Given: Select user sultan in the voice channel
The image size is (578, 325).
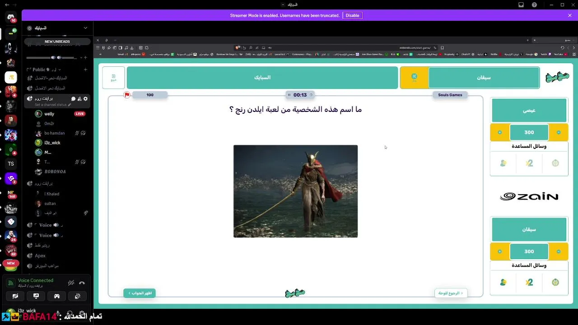Looking at the screenshot, I should click(x=50, y=204).
